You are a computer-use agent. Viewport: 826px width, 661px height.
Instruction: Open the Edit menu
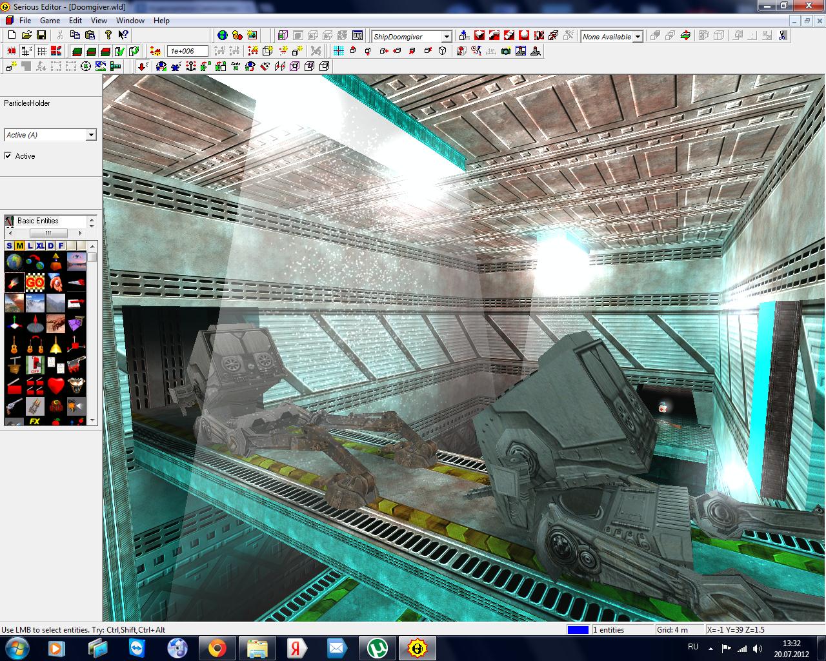click(x=76, y=20)
